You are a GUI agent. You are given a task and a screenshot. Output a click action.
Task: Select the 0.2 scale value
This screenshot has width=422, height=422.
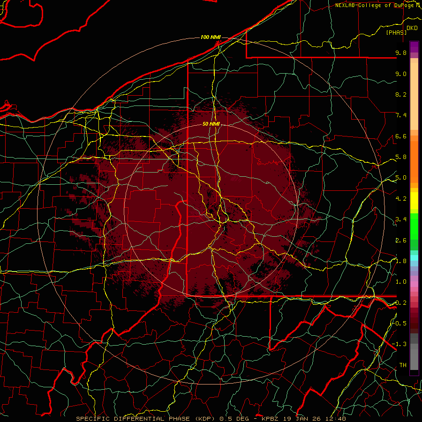pyautogui.click(x=401, y=303)
